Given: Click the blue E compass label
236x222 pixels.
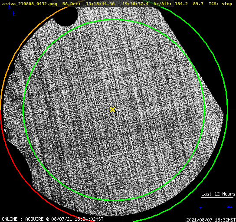Looking at the screenshot, I should [x=14, y=14].
